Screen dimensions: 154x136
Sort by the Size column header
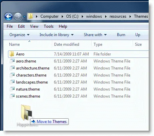click(138, 44)
